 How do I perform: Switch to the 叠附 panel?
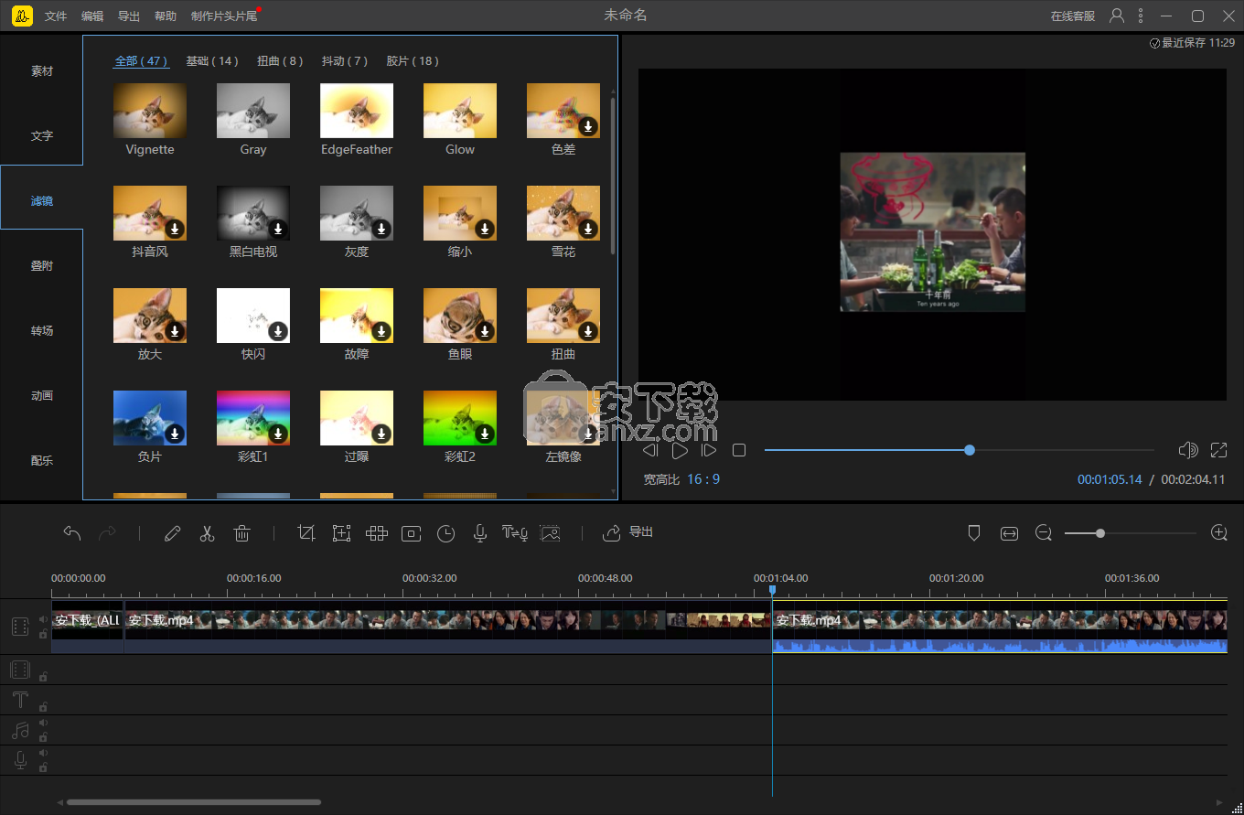point(42,265)
